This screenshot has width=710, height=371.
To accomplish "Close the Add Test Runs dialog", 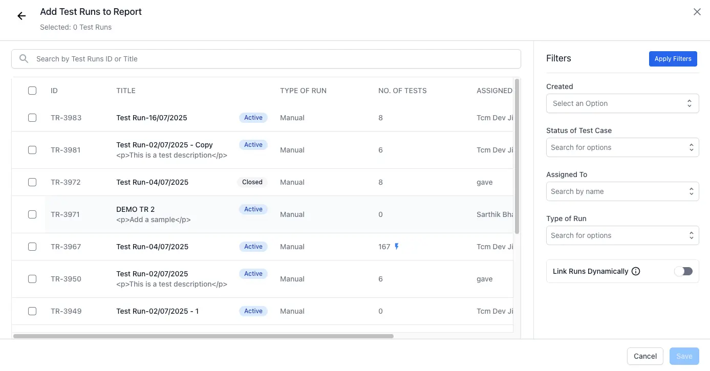I will pyautogui.click(x=697, y=12).
